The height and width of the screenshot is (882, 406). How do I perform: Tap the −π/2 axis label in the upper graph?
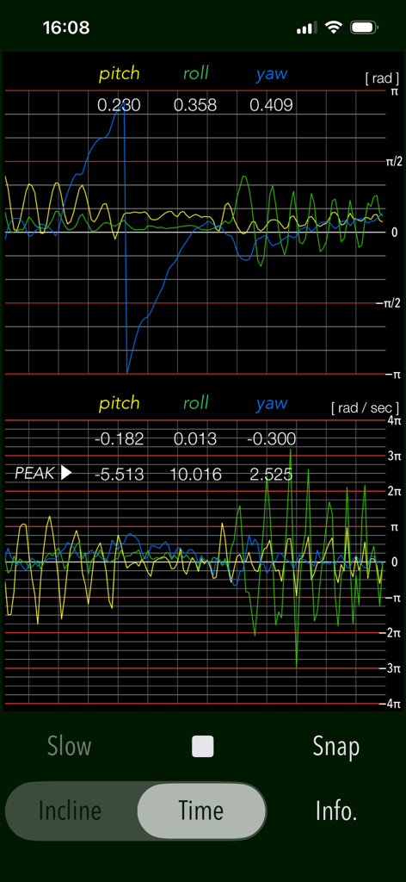(x=389, y=304)
